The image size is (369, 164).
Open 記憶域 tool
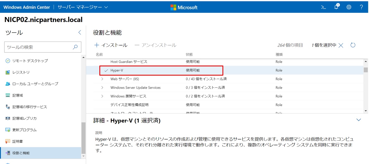18,95
